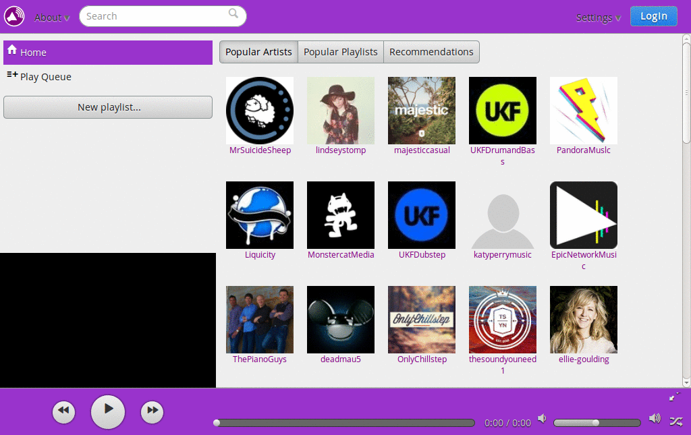
Task: Open the MonstercatMedia cat logo
Action: (x=341, y=215)
